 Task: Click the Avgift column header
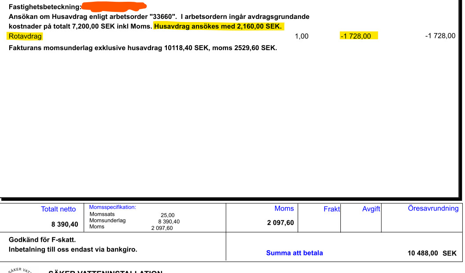pos(371,209)
